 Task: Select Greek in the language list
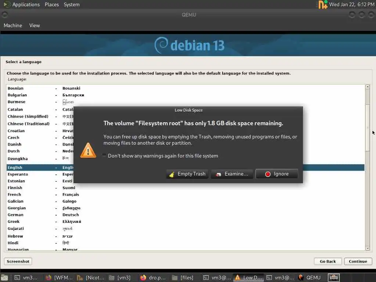(x=185, y=221)
